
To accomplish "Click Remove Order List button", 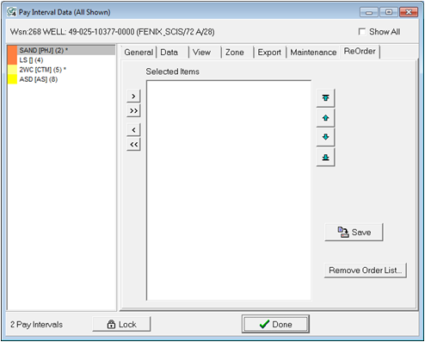I will click(x=365, y=270).
